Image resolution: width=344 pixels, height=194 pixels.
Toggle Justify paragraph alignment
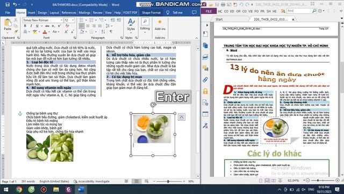[x=100, y=26]
